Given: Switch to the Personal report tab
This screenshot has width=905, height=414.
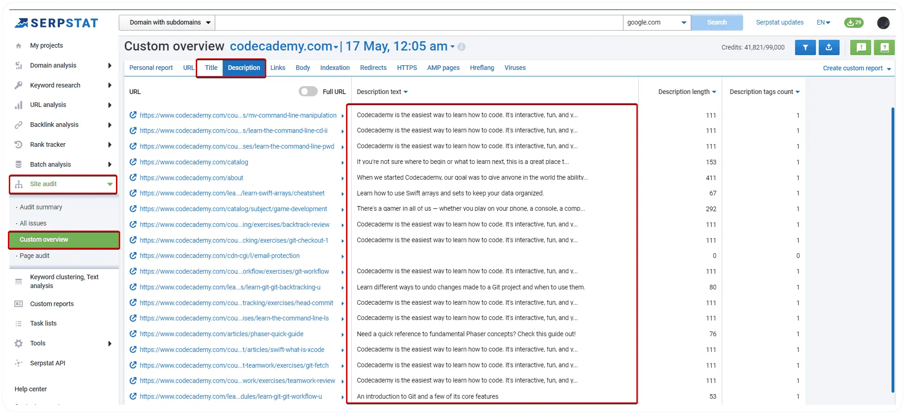Looking at the screenshot, I should [151, 68].
